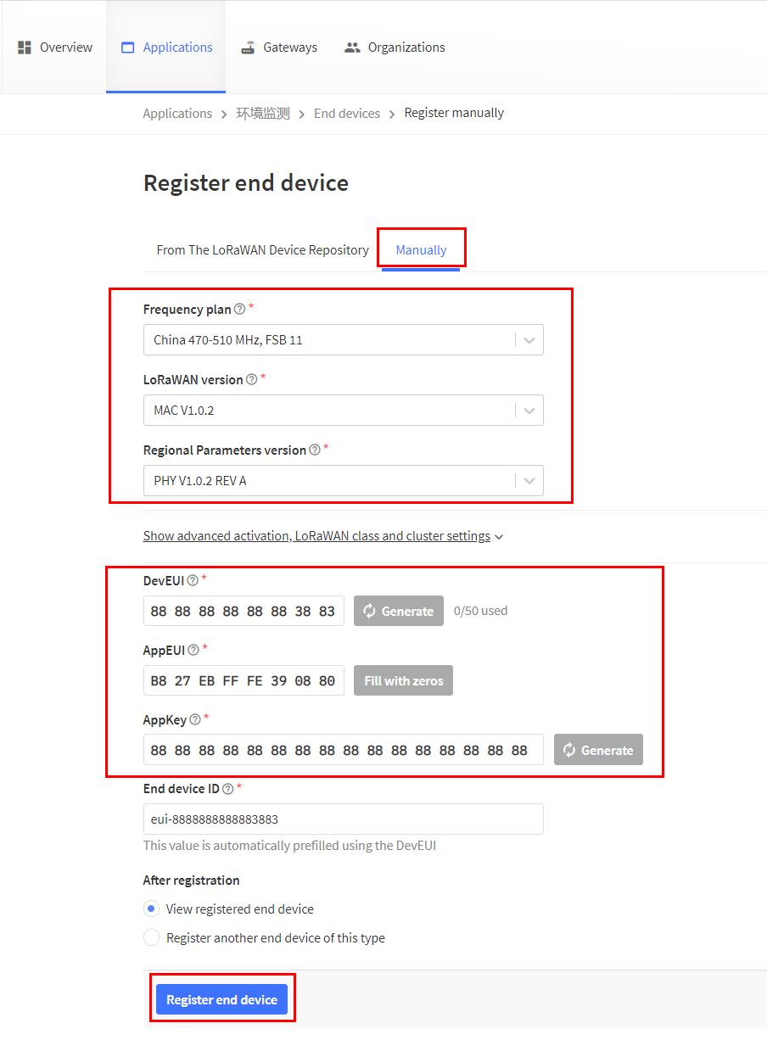Viewport: 767px width, 1040px height.
Task: Switch to the Manually tab
Action: pyautogui.click(x=421, y=250)
